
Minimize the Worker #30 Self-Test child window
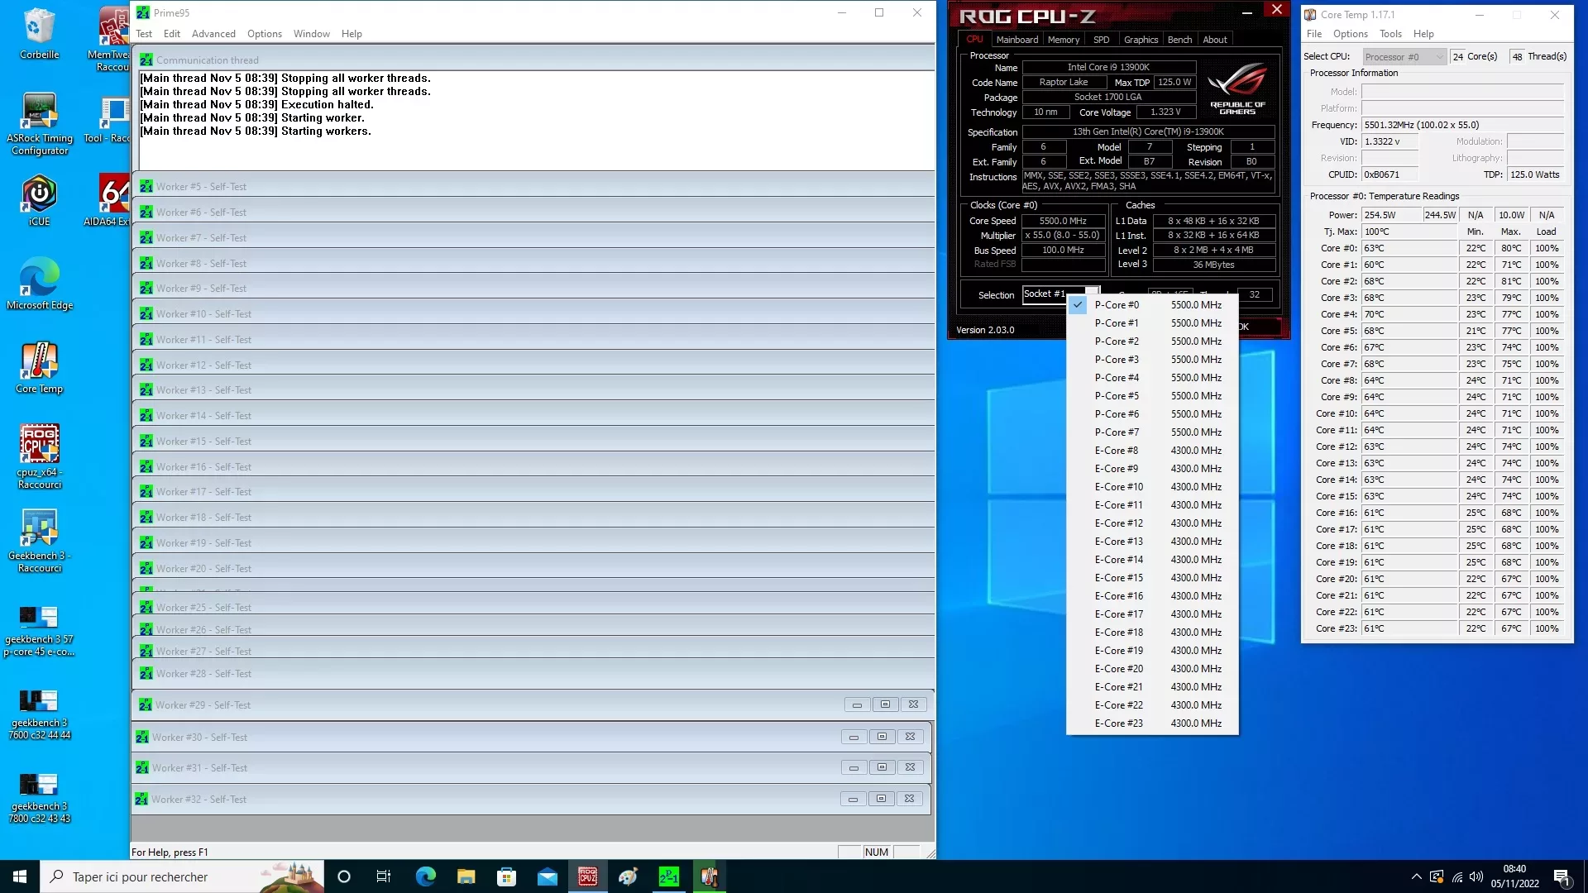[x=854, y=737]
